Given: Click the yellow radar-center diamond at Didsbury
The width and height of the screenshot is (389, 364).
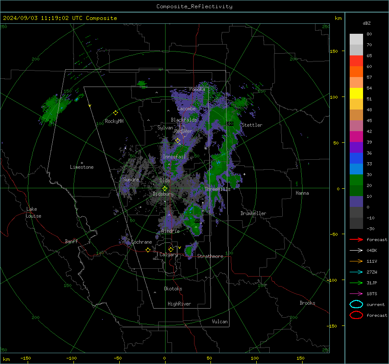Looking at the screenshot, I should click(x=165, y=189).
